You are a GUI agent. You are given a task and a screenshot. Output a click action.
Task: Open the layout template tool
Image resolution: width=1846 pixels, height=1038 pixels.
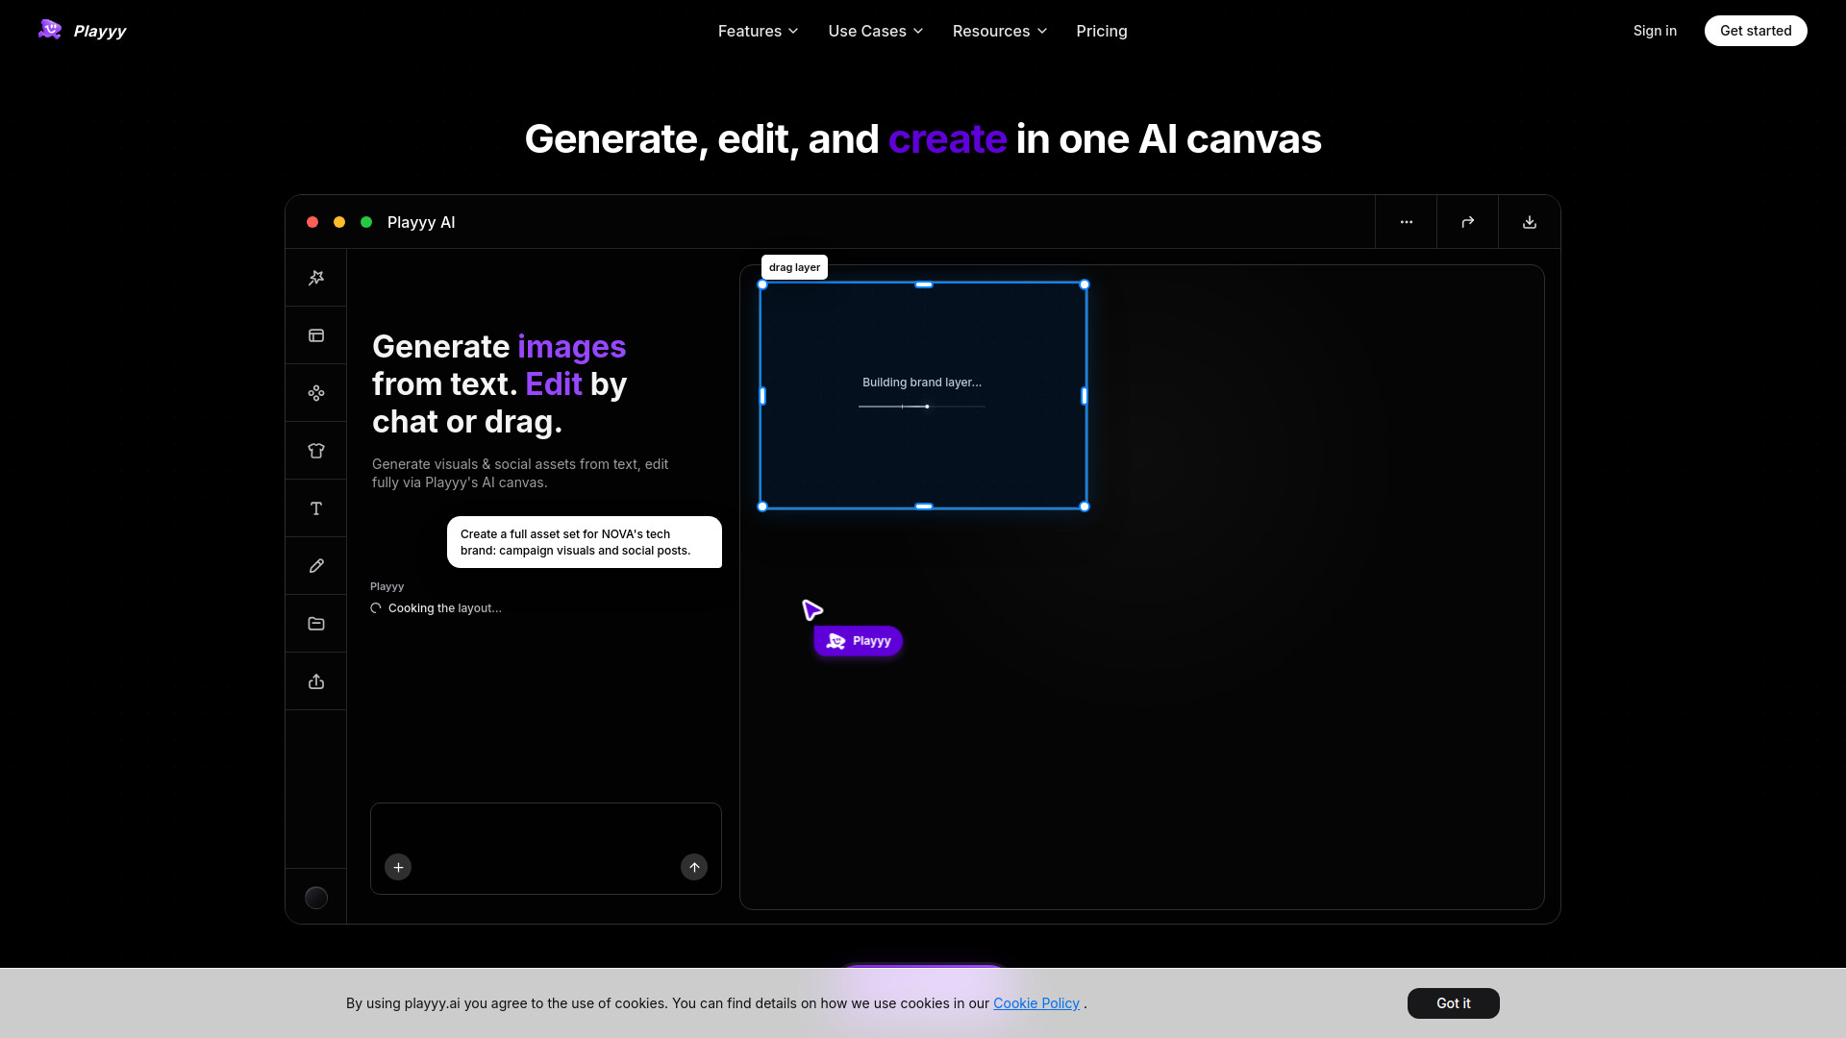(x=316, y=335)
